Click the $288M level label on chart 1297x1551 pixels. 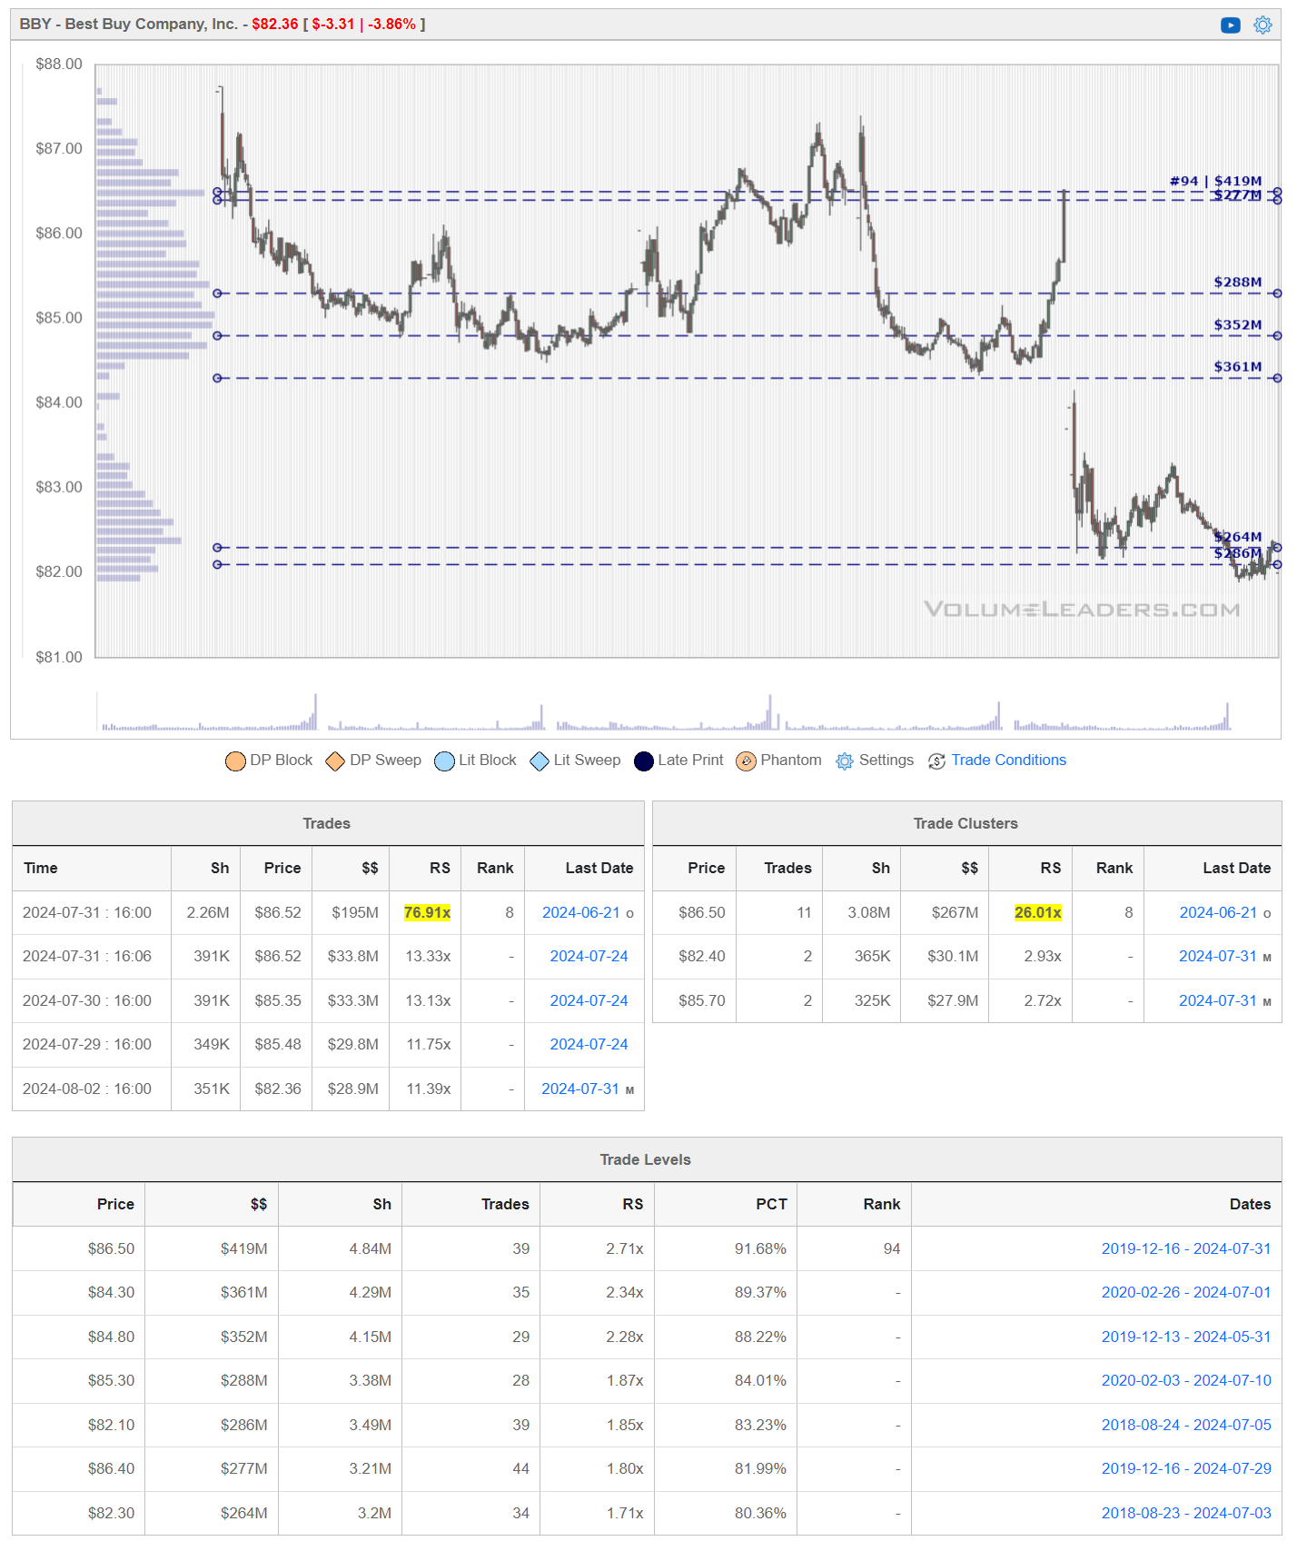pyautogui.click(x=1237, y=282)
